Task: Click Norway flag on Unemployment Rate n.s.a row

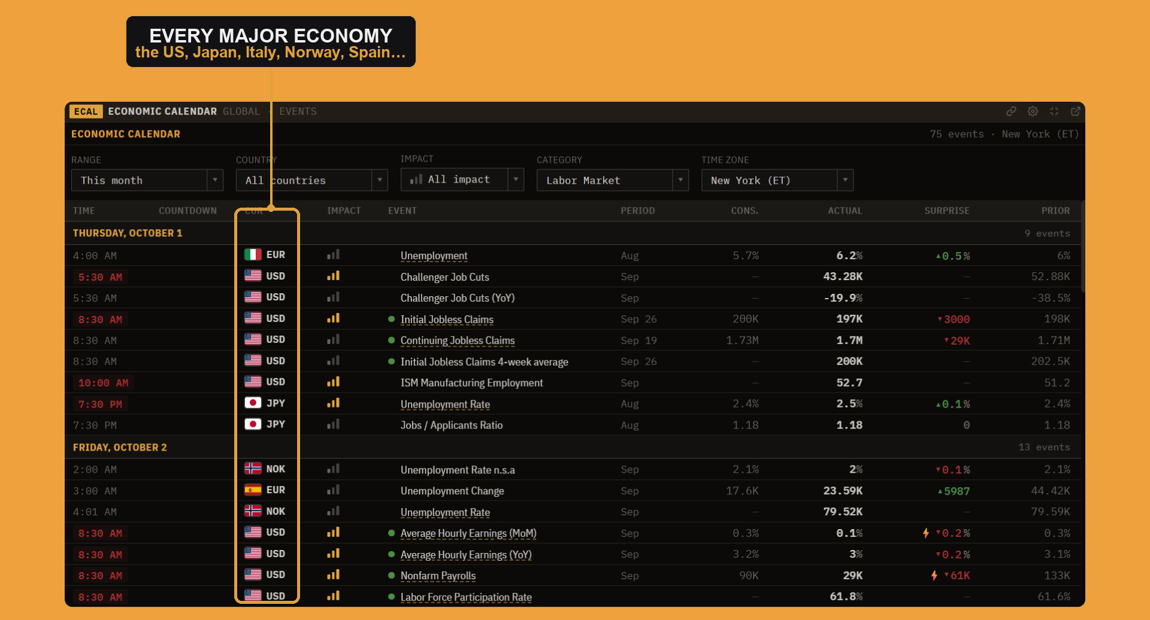Action: click(253, 469)
